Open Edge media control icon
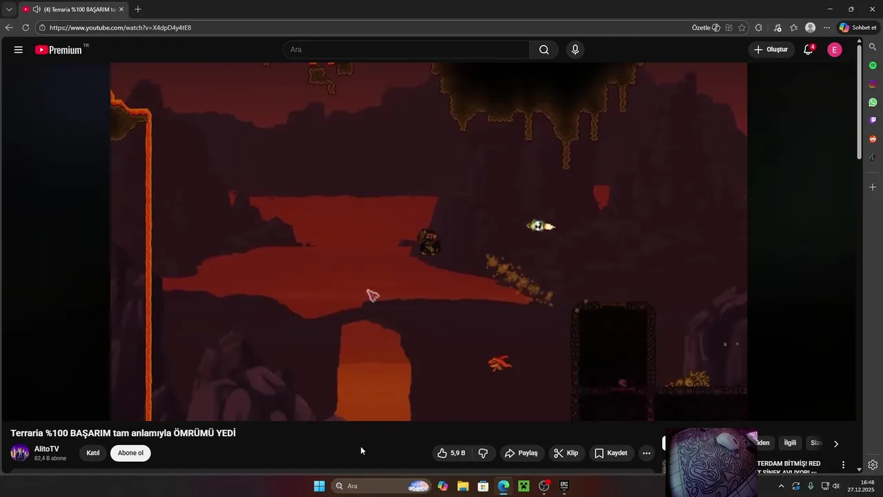This screenshot has width=883, height=497. [x=777, y=28]
